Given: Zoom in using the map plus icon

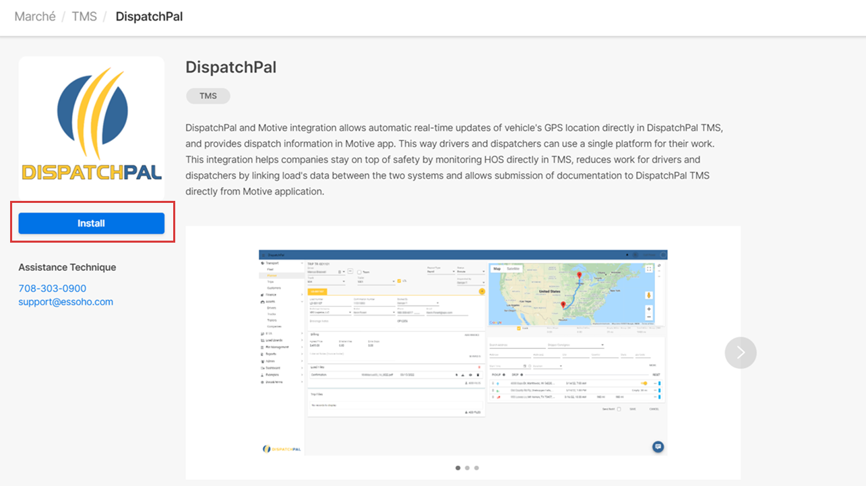Looking at the screenshot, I should point(648,309).
